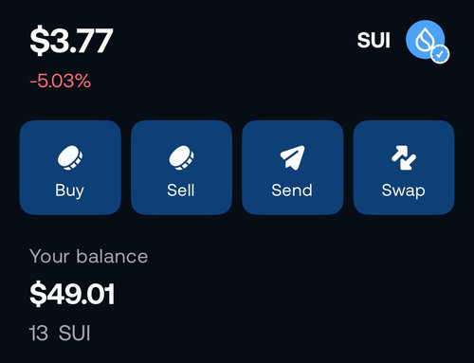Click the Send button label

(x=292, y=191)
